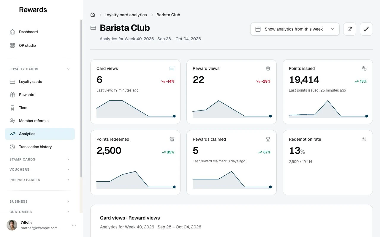Open 'Show analytics from this week' dropdown
Image resolution: width=380 pixels, height=237 pixels.
click(295, 29)
